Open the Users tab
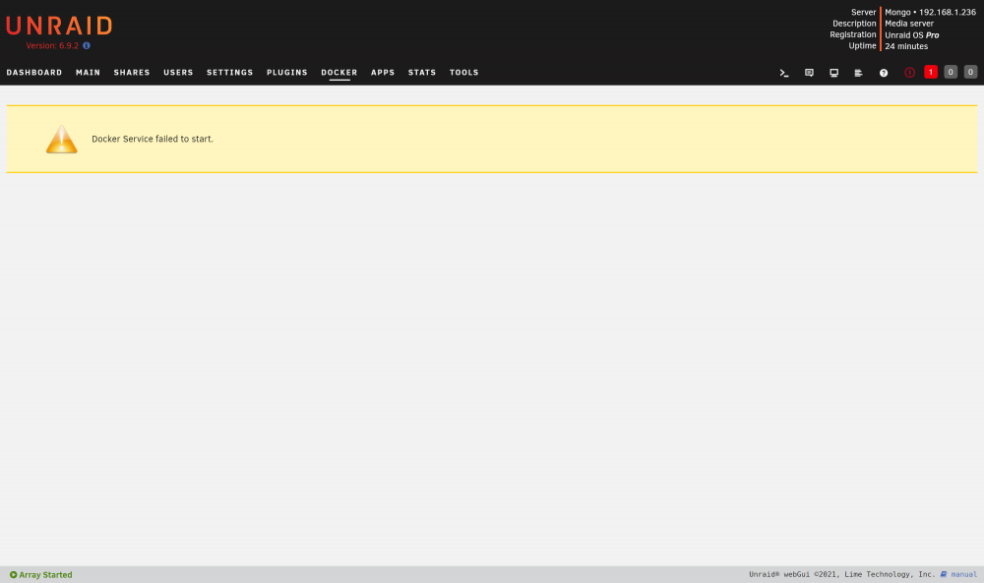Screen dimensions: 984x583 (x=178, y=73)
